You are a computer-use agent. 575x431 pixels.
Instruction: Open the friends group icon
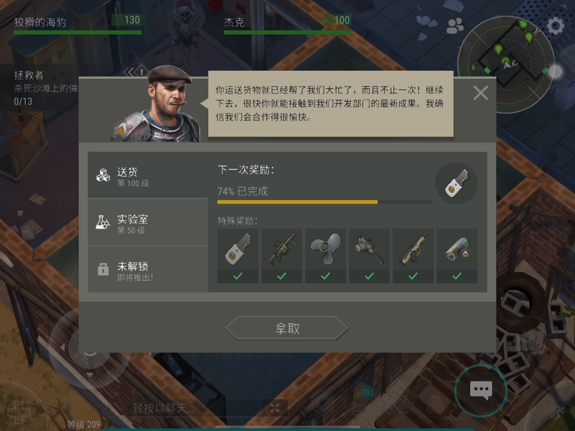point(455,26)
